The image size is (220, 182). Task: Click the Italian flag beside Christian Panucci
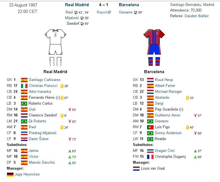[24, 86]
